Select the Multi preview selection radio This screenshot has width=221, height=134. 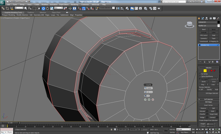coord(214,89)
